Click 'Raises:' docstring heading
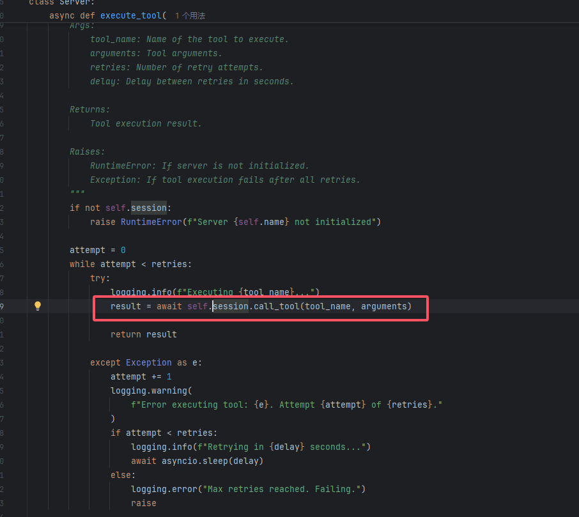579x517 pixels. coord(88,151)
